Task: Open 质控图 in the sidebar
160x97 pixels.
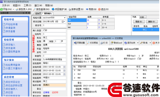Action: (x=8, y=92)
